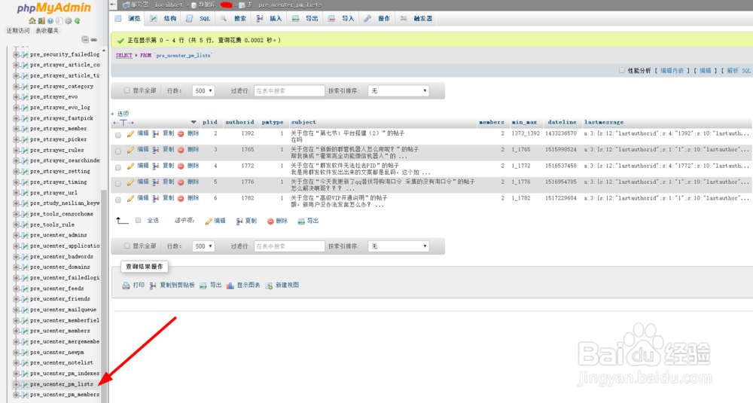Screen dimensions: 753x403
Task: Collapse all tree nodes with minus icon
Action: [x=85, y=39]
